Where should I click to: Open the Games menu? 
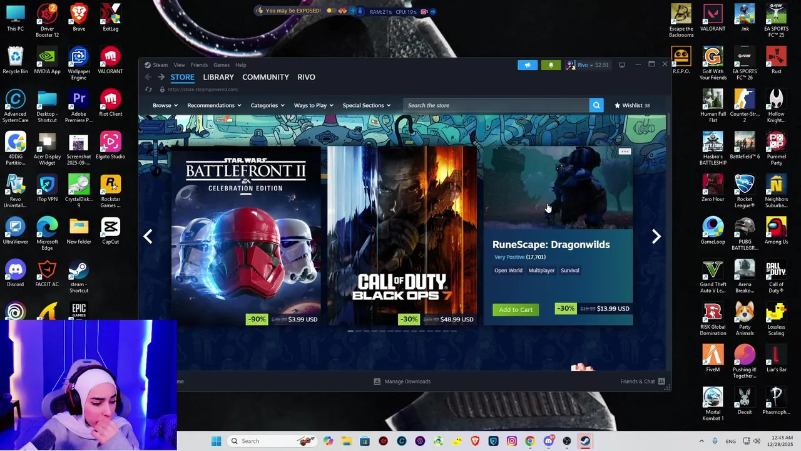[x=222, y=65]
